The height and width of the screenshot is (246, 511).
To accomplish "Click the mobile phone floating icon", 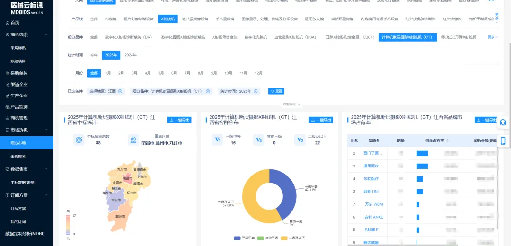I will point(503,141).
